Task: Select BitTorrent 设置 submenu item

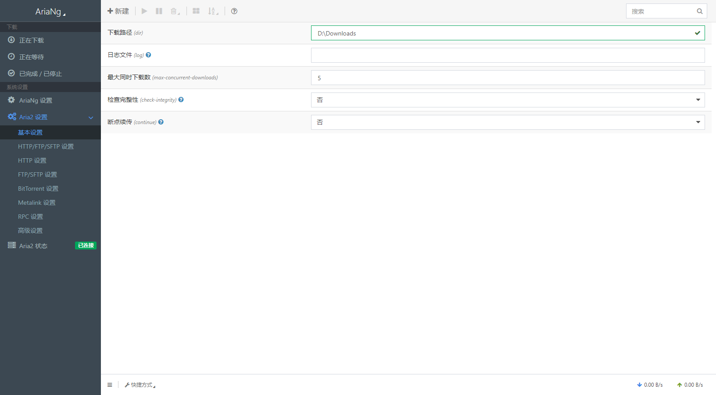Action: [x=50, y=189]
